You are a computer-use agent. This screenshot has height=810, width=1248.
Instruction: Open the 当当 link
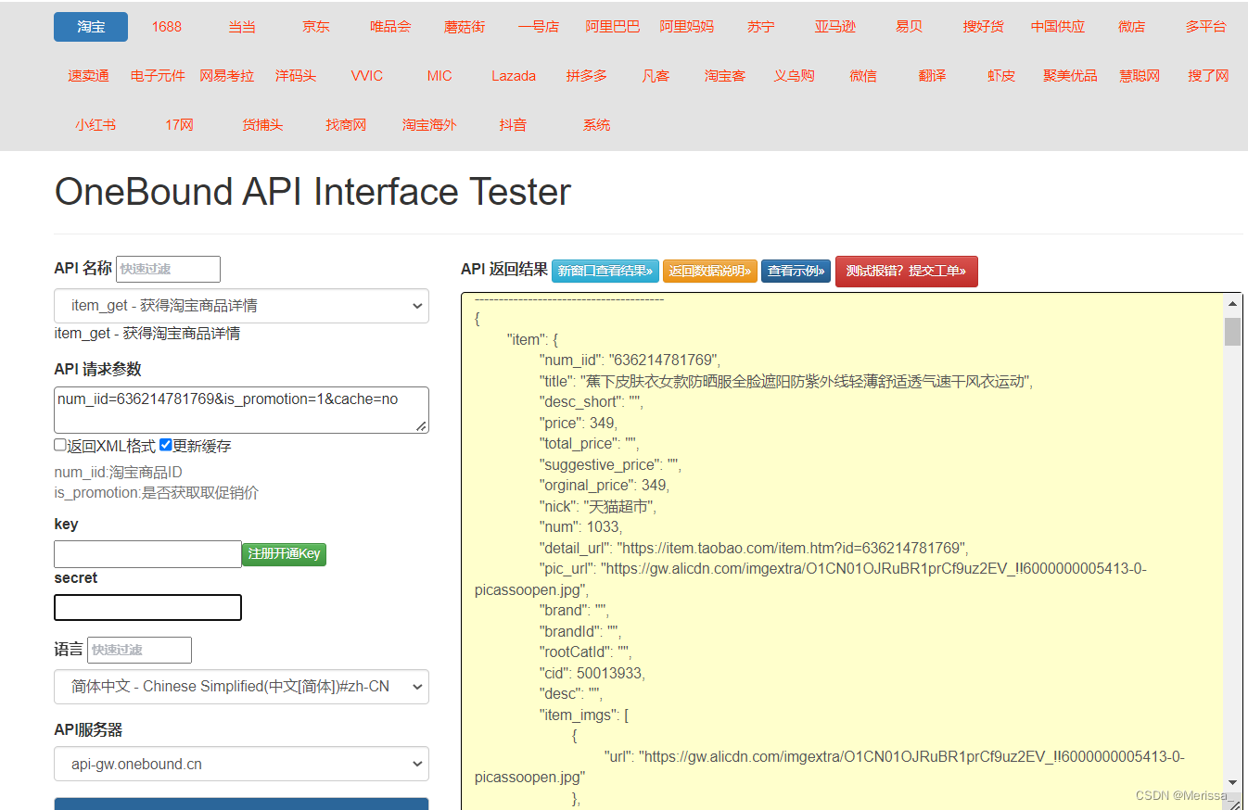[242, 27]
